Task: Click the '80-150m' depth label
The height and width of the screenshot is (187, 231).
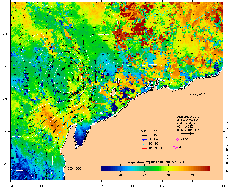Action: tap(154, 144)
